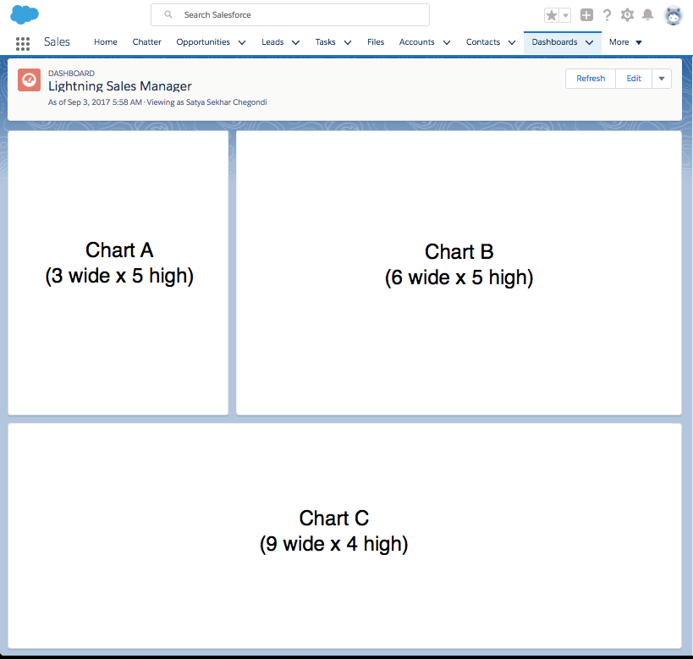Click the Salesforce cloud logo

25,14
